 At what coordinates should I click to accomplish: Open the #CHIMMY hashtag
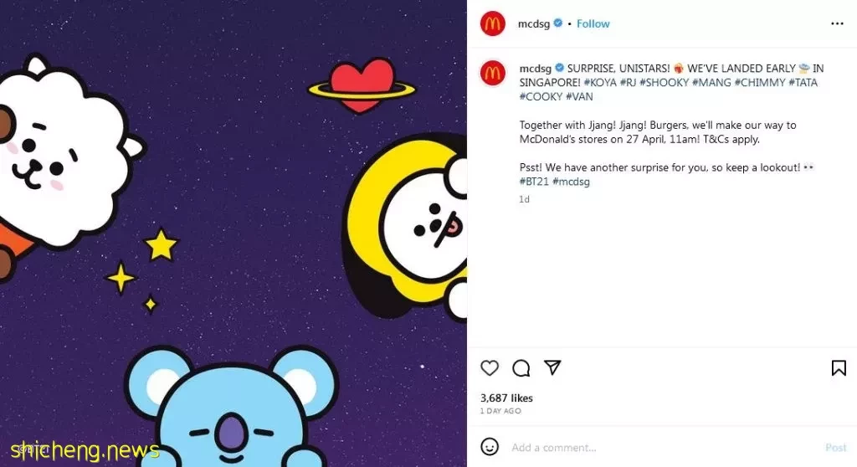760,83
